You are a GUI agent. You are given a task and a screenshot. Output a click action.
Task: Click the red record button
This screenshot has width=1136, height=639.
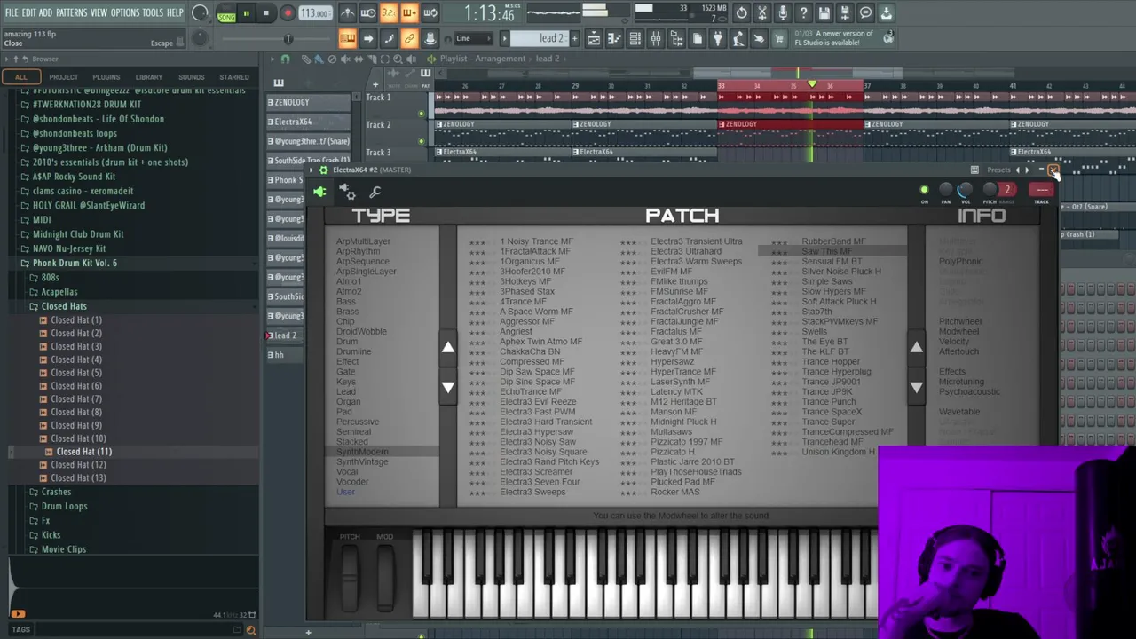coord(288,13)
